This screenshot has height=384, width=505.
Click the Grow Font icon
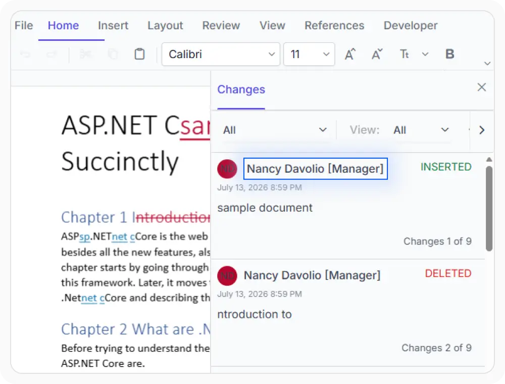[350, 54]
